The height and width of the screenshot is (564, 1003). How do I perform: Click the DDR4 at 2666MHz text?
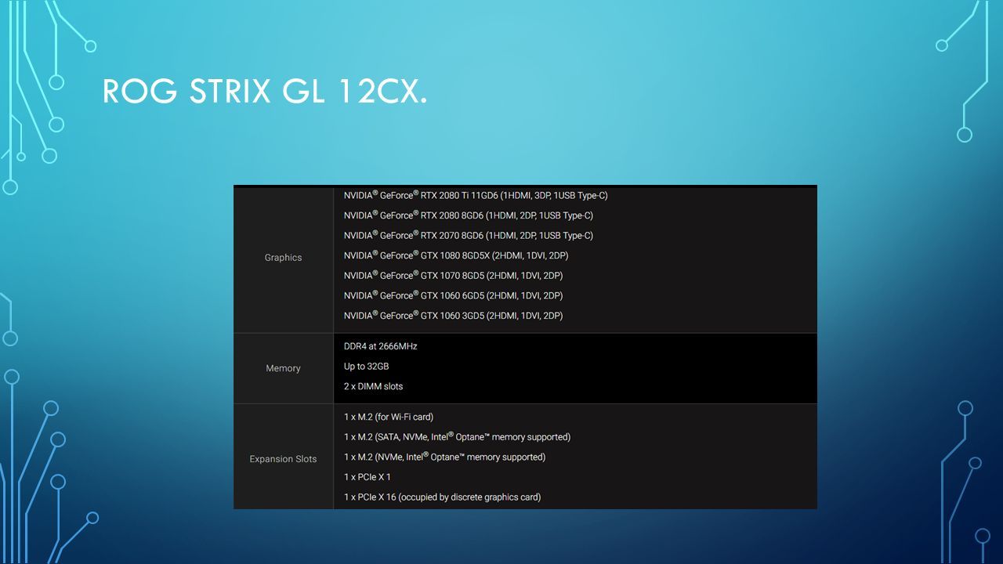point(380,346)
